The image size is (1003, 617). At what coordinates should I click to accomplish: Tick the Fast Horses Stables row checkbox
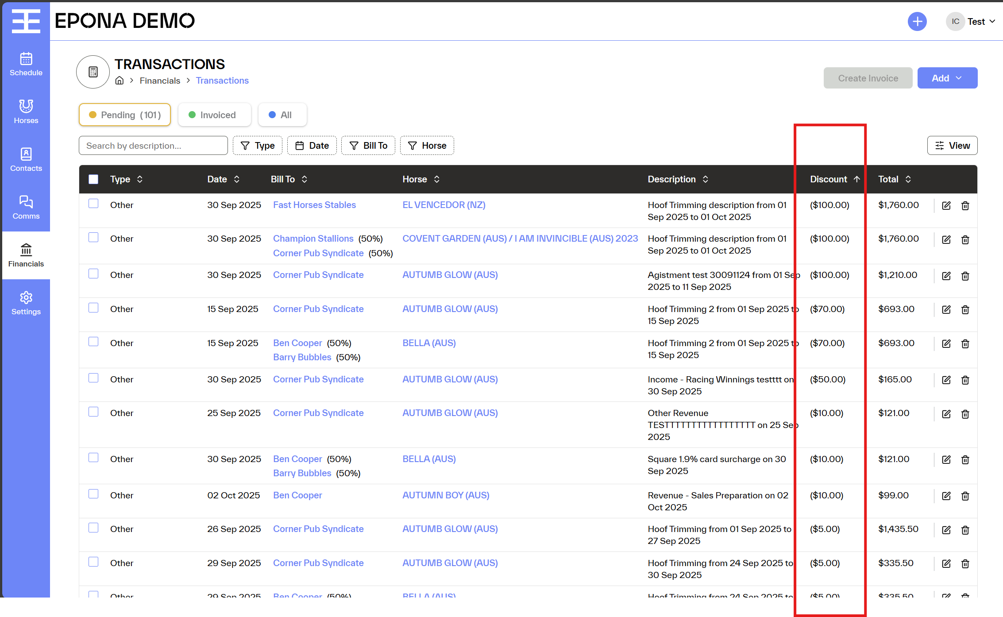[x=93, y=204]
